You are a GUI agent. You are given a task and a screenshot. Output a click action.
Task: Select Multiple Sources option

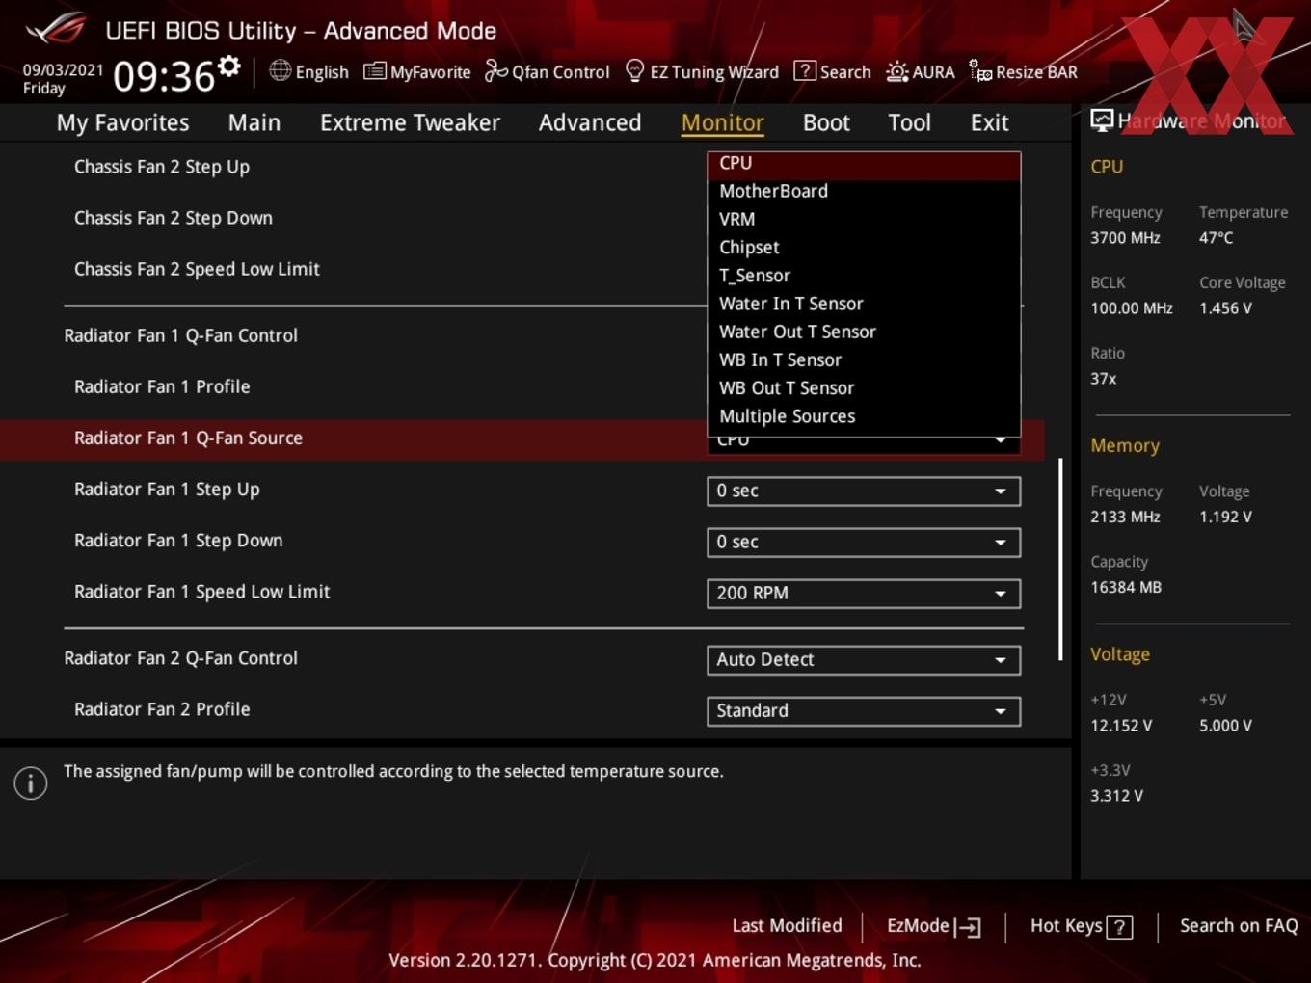pos(864,416)
